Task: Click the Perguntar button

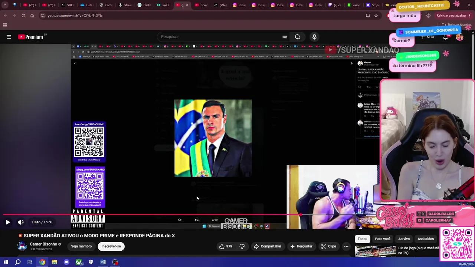Action: pos(301,246)
